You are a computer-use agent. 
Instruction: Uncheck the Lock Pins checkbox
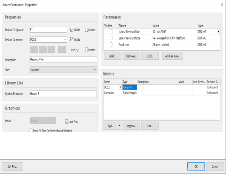[x=67, y=122]
